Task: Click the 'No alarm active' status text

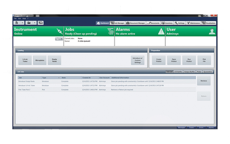Action: click(x=126, y=34)
